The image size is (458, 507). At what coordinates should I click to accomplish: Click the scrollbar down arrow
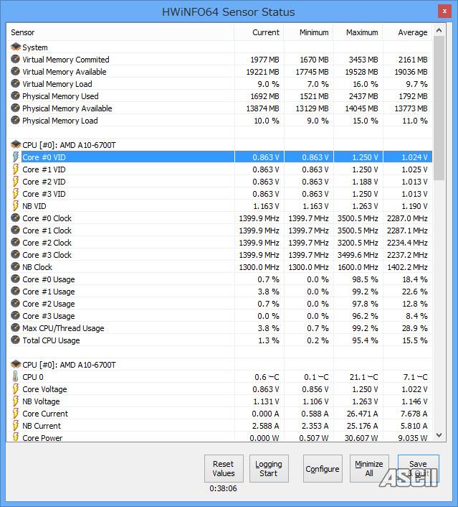click(x=439, y=435)
